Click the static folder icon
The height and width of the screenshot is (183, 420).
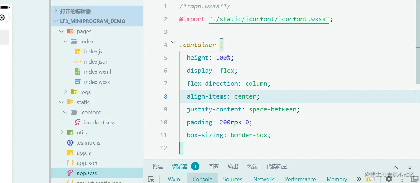(70, 102)
